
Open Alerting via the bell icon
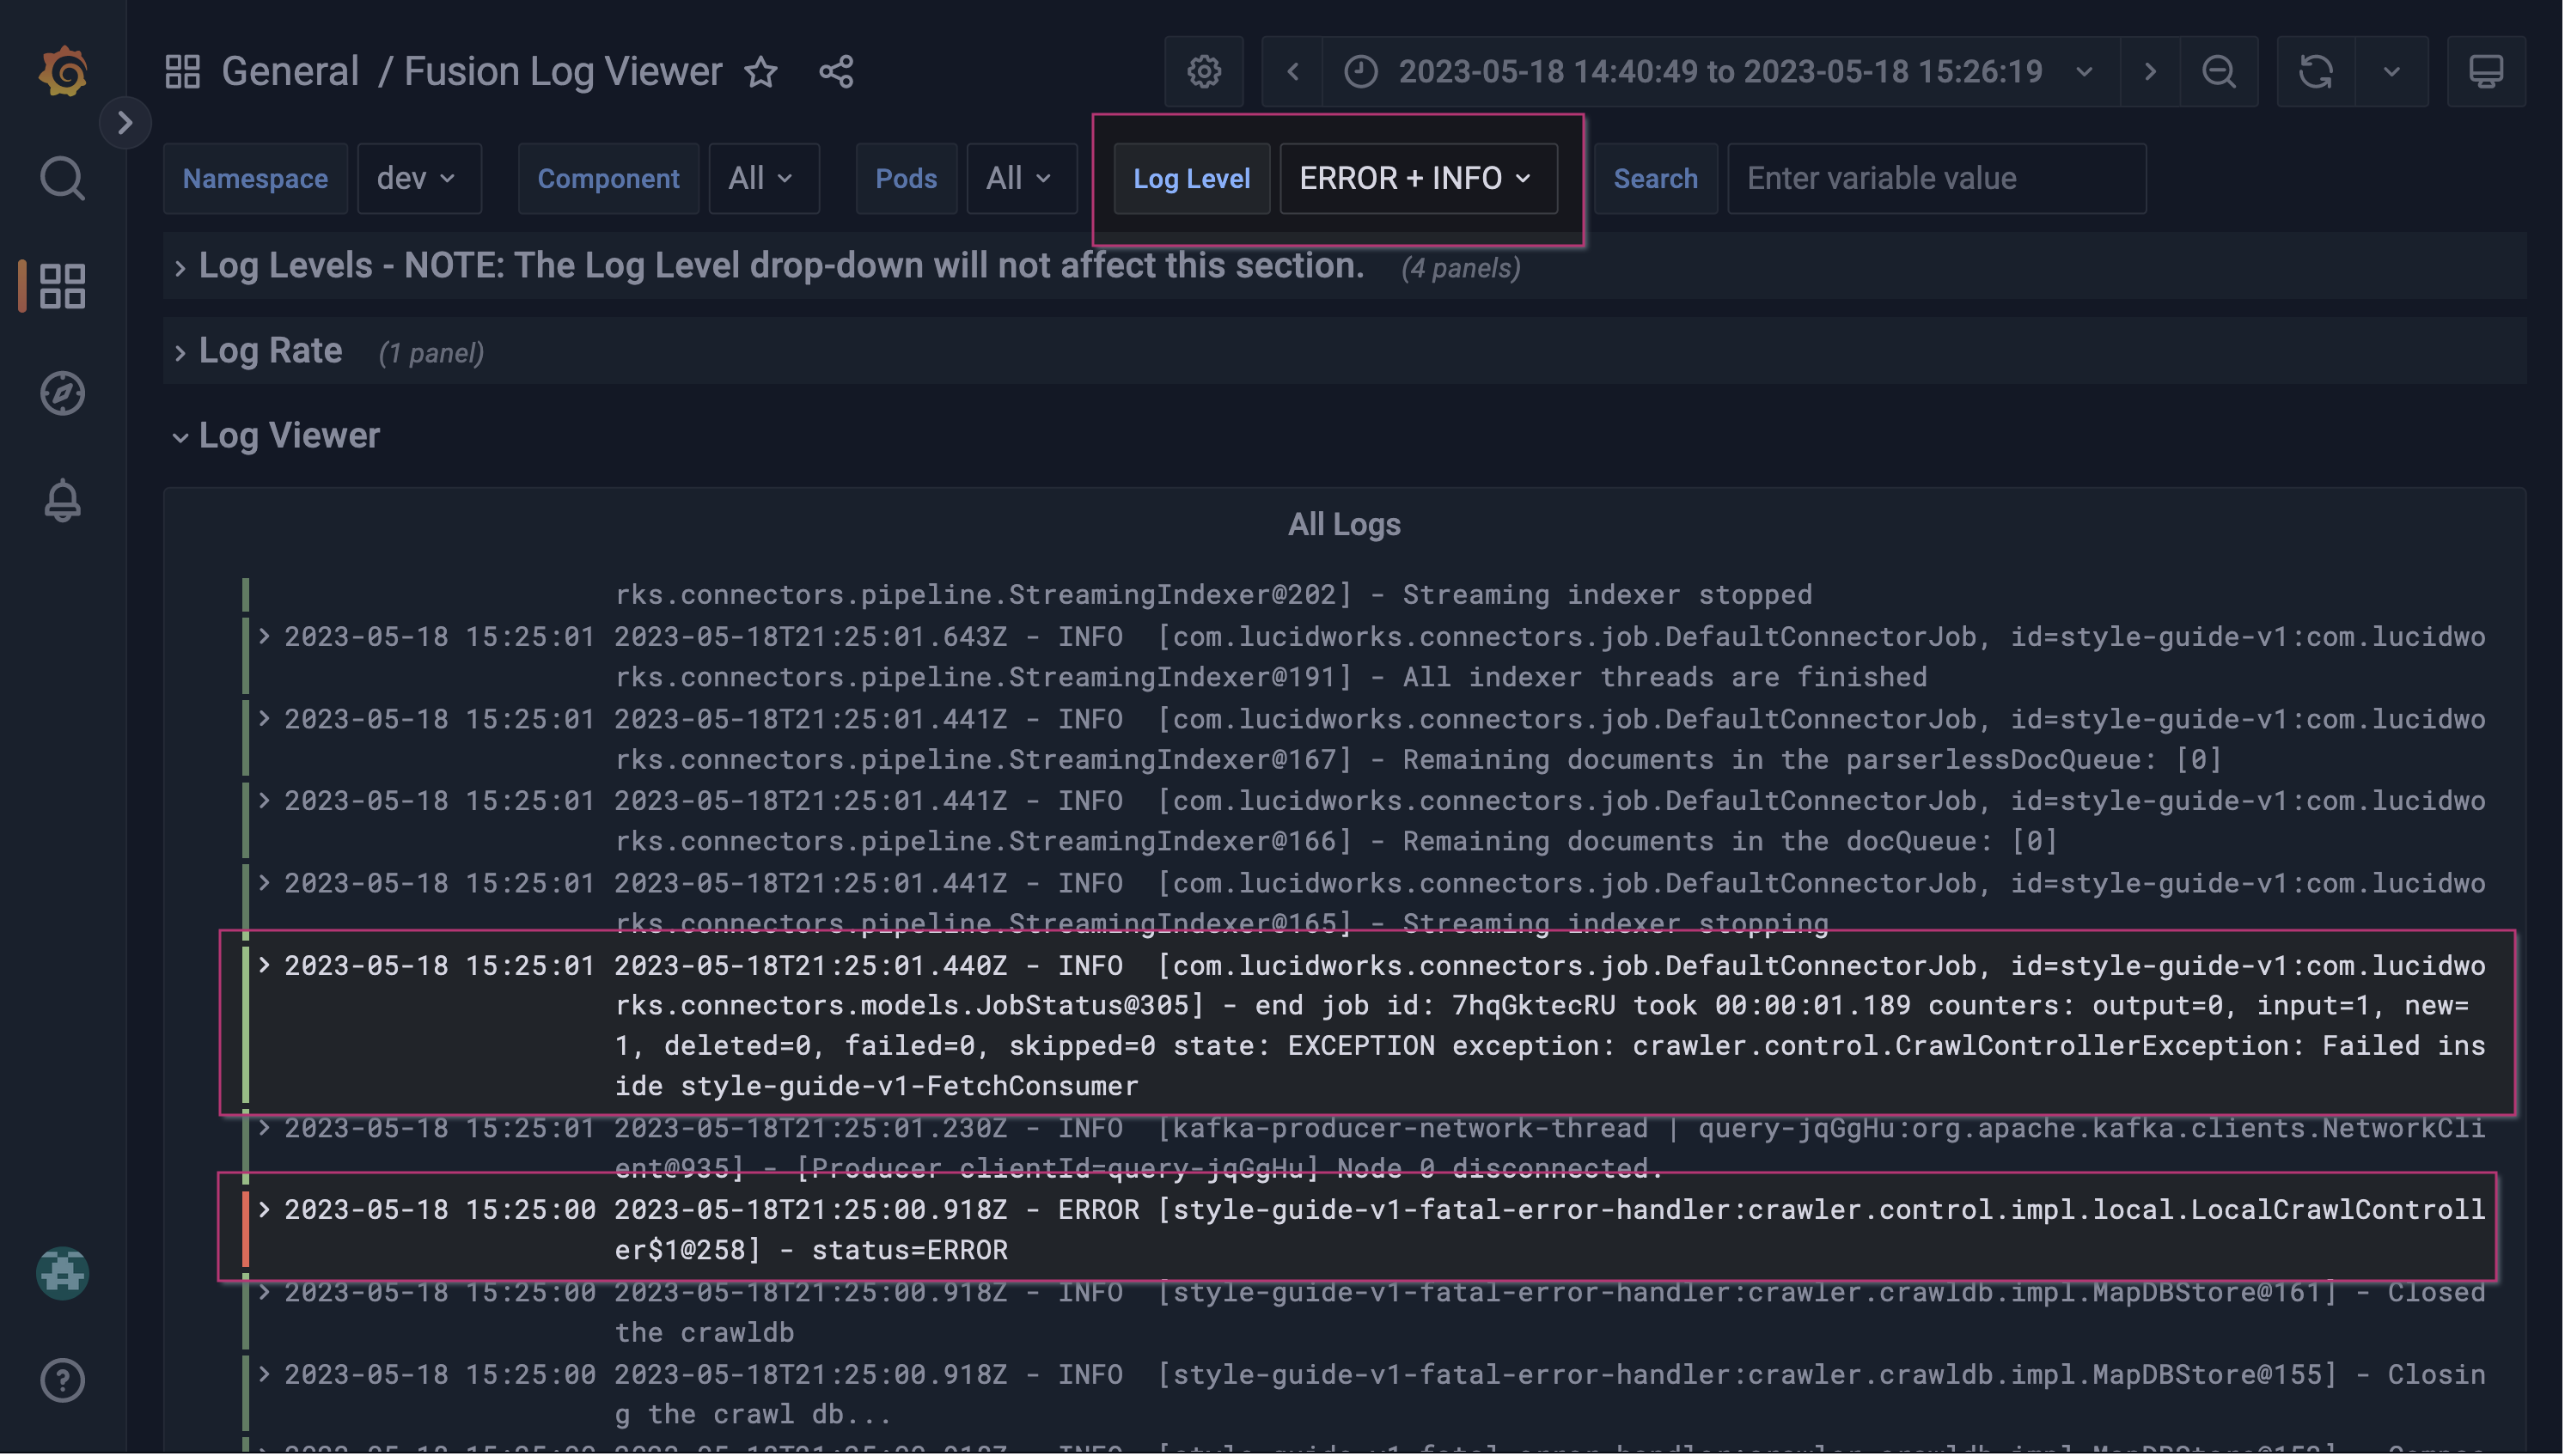[62, 500]
